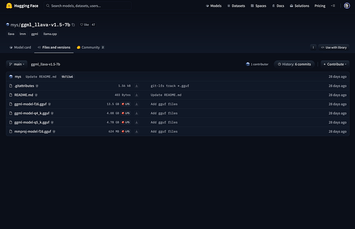The height and width of the screenshot is (229, 355).
Task: Open the mmproj-model-f16.gguf file
Action: click(x=32, y=131)
